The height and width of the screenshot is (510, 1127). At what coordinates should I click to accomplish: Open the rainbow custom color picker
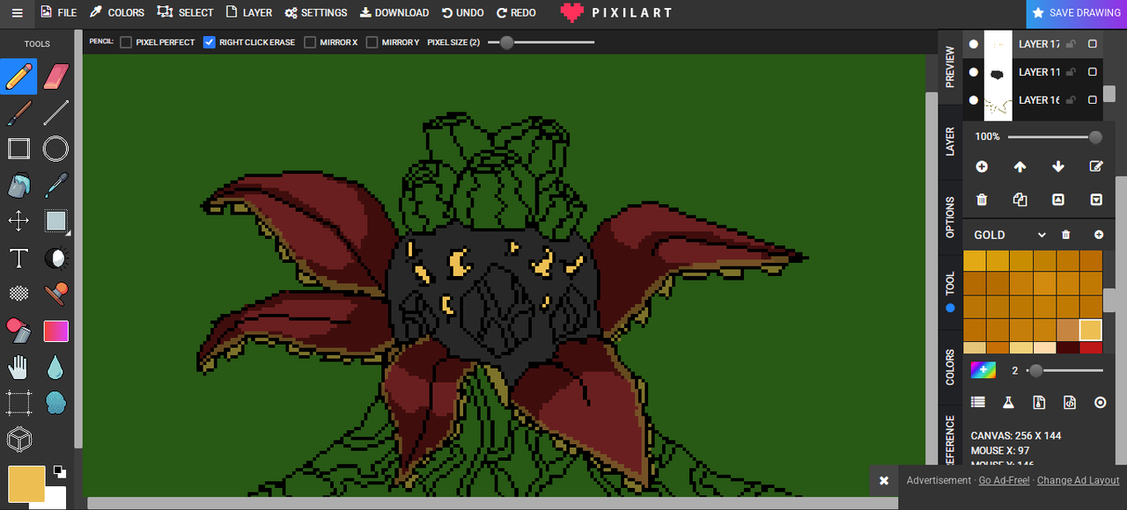[983, 370]
